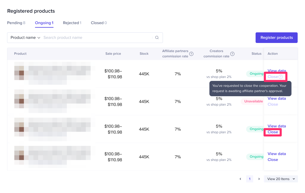Click Close in third product row

click(x=273, y=132)
